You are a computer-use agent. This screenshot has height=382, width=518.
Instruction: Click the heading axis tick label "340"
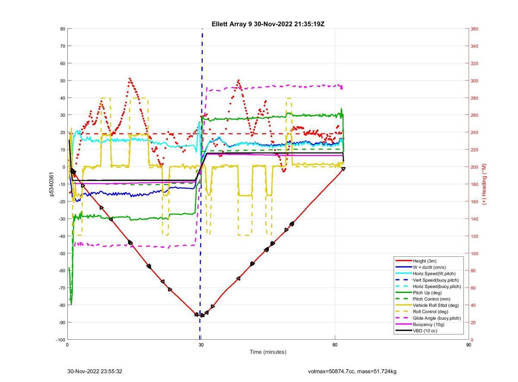(474, 46)
